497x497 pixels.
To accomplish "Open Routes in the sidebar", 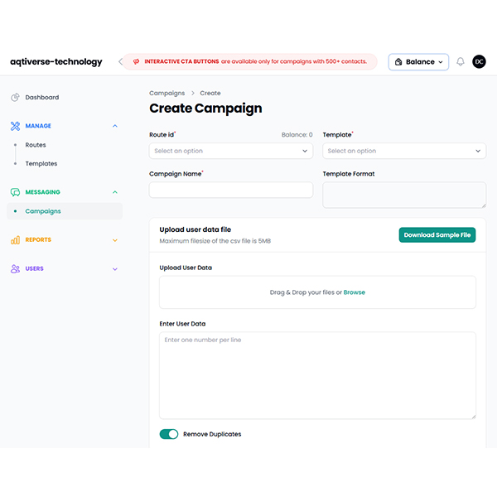I will [x=36, y=145].
